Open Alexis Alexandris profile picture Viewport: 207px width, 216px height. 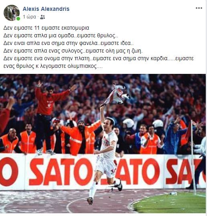[12, 13]
